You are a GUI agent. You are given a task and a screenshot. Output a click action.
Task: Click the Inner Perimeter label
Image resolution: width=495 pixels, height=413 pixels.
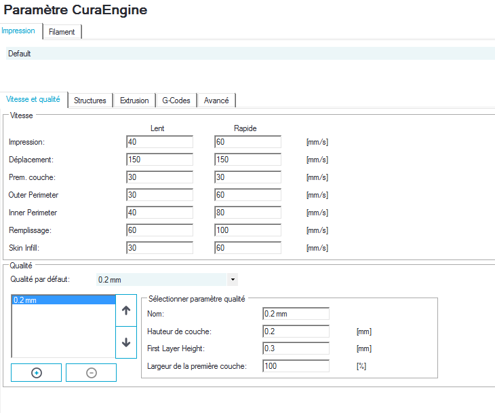[33, 213]
